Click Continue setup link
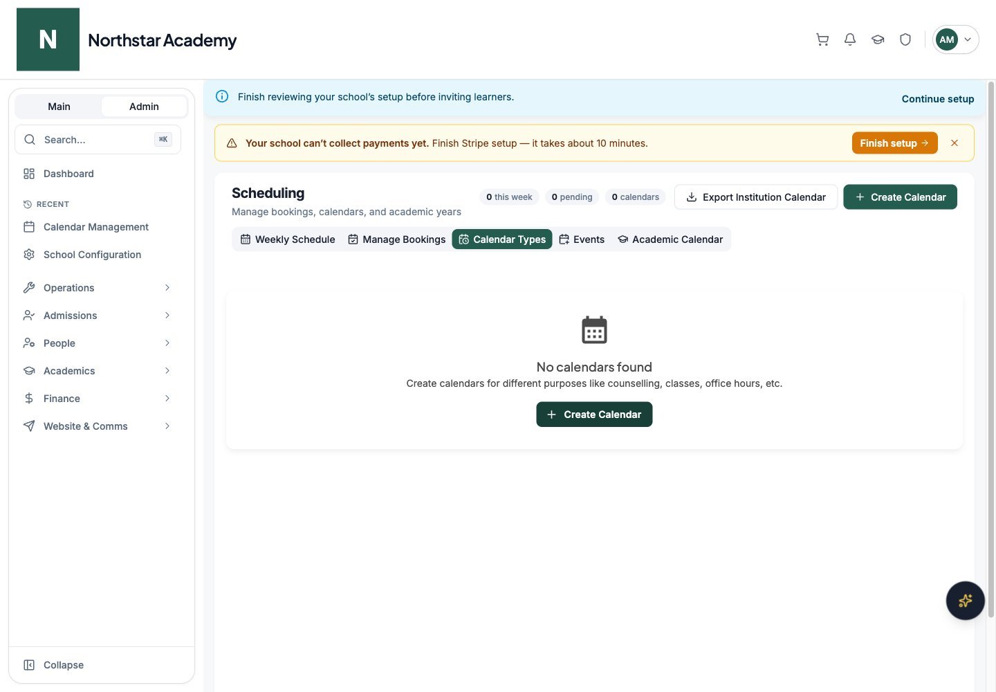The height and width of the screenshot is (692, 996). coord(938,99)
